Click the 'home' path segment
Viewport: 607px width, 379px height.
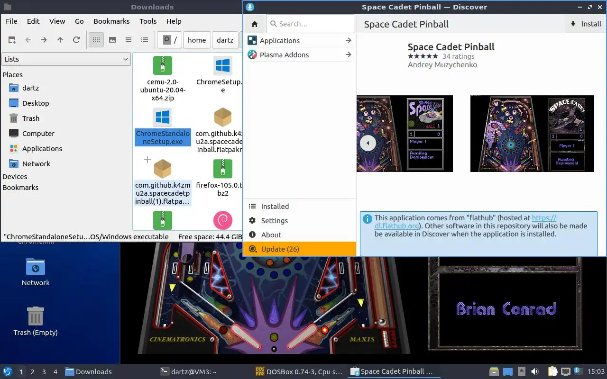click(x=197, y=40)
